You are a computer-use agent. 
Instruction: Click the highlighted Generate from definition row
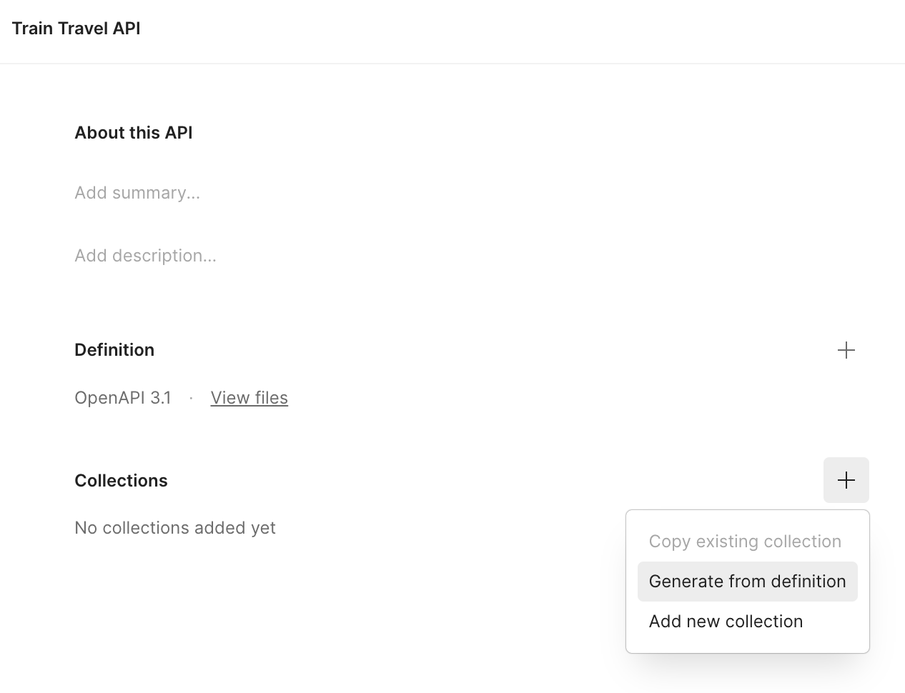pyautogui.click(x=747, y=581)
